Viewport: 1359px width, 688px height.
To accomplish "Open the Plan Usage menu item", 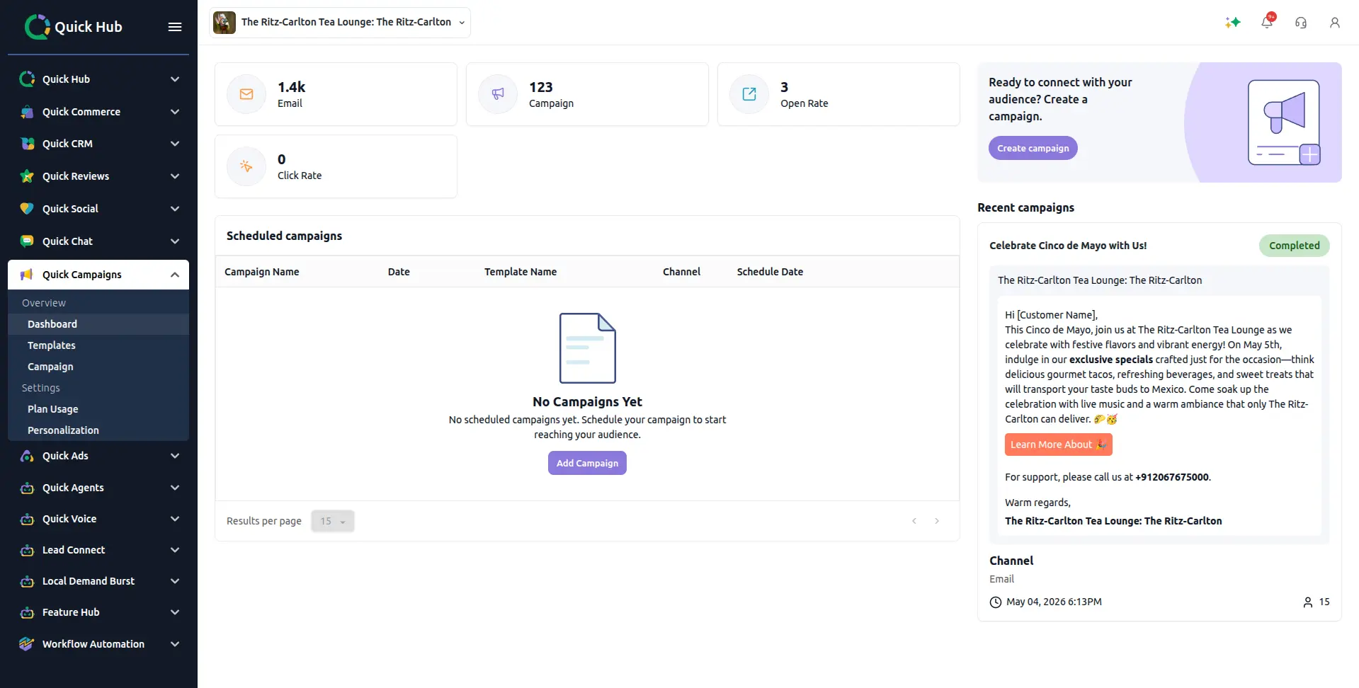I will (98, 409).
